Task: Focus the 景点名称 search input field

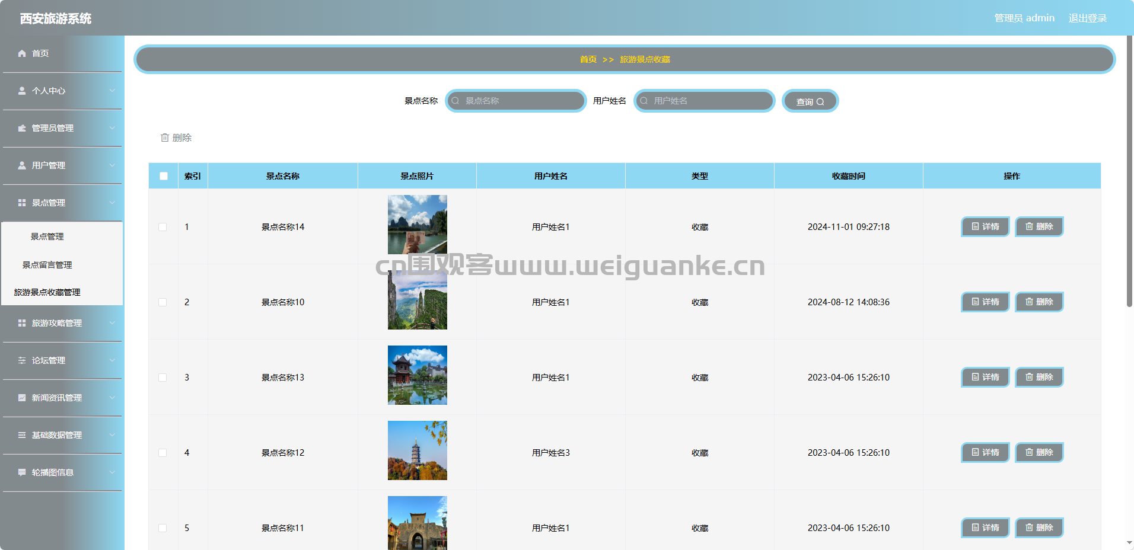Action: pos(516,101)
